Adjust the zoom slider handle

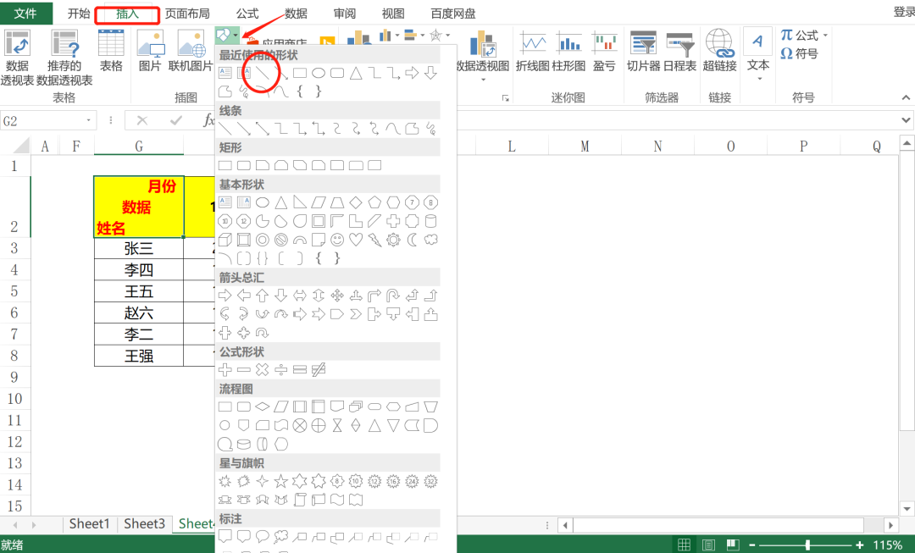coord(807,545)
